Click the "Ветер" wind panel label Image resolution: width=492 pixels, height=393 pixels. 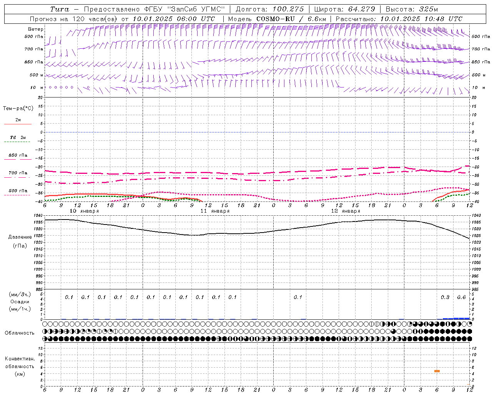pos(36,29)
